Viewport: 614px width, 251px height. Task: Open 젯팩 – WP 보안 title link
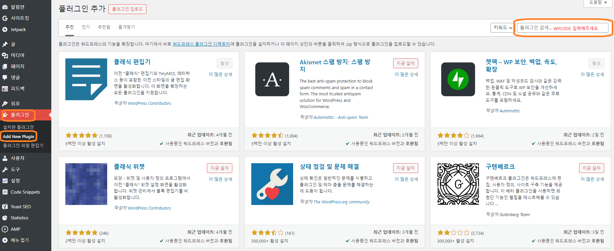(521, 66)
